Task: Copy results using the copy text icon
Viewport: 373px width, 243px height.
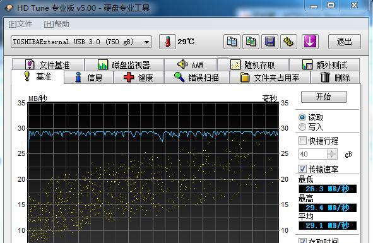Action: [x=232, y=42]
